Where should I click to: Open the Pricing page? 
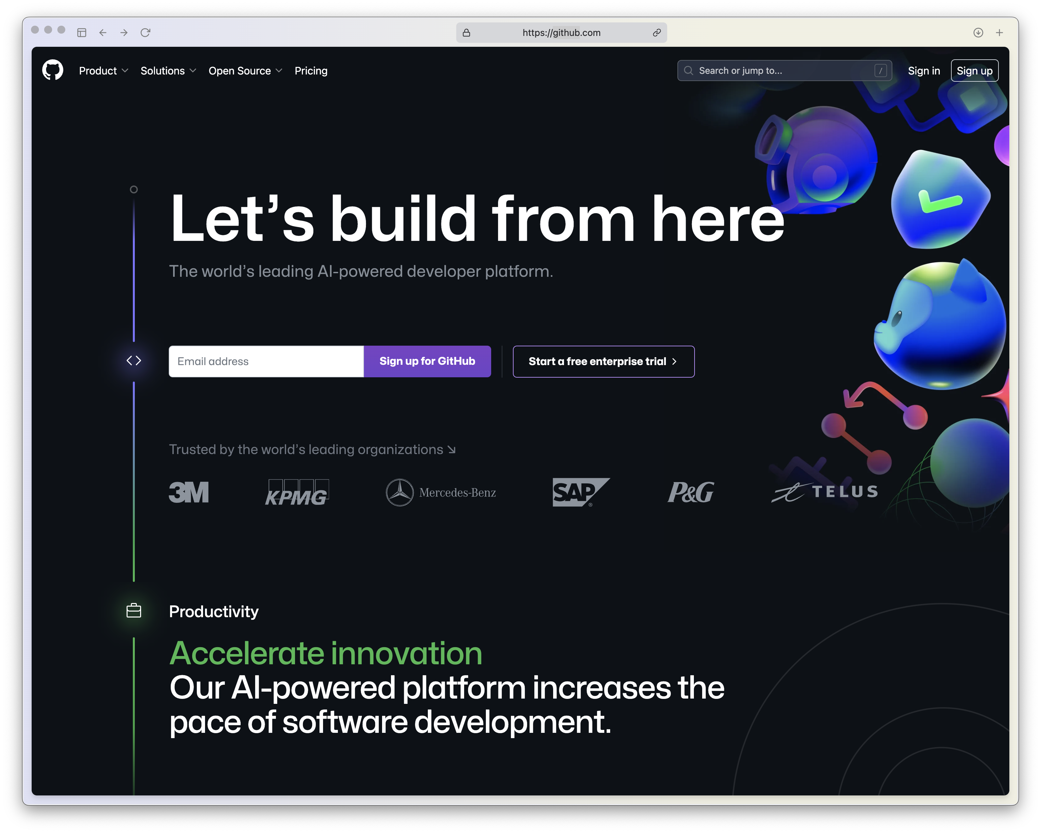(x=311, y=71)
